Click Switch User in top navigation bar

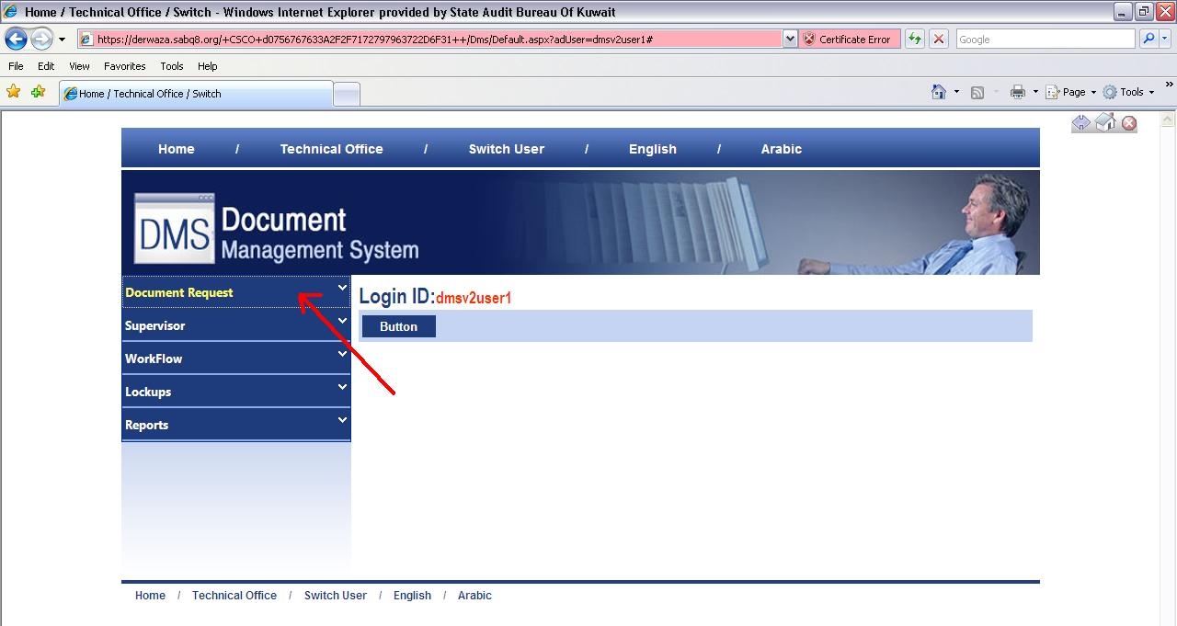[x=507, y=149]
